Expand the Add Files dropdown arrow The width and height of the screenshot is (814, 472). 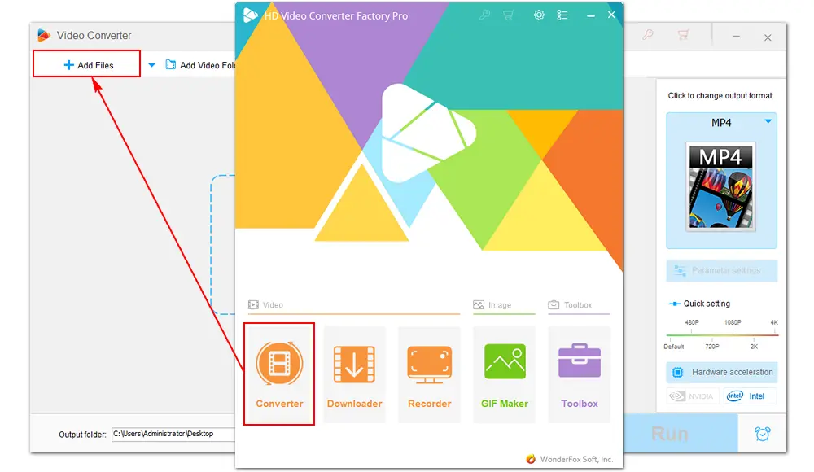(151, 65)
